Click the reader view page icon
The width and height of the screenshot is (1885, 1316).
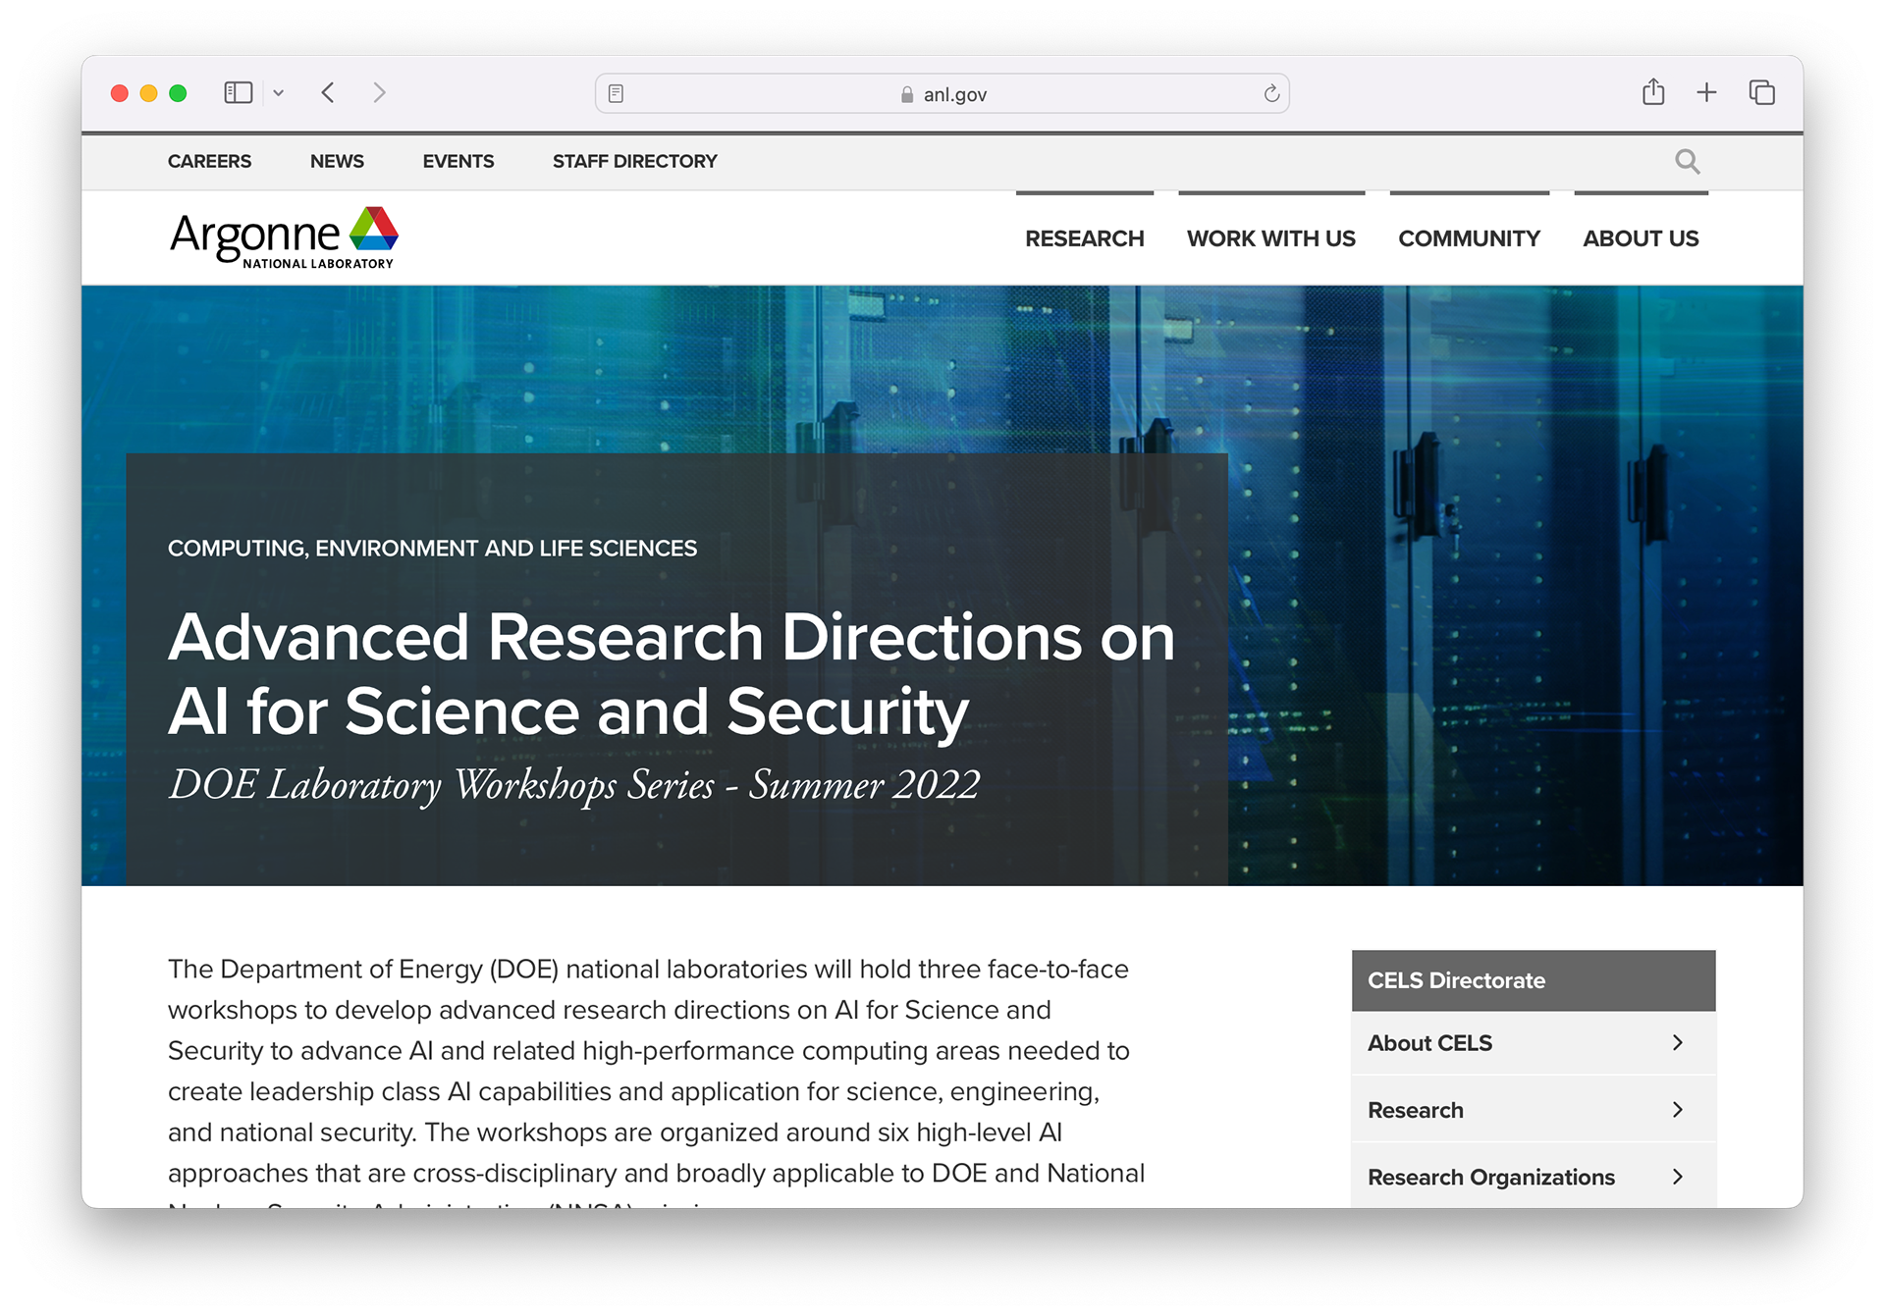click(616, 94)
